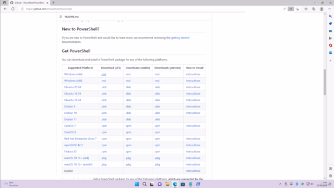The width and height of the screenshot is (334, 188).
Task: Go back to the previous page
Action: (x=5, y=9)
